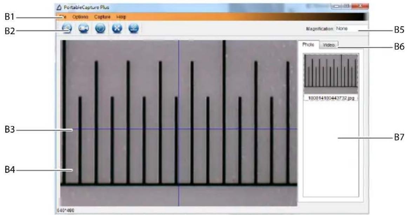Switch to full screen with the arrows icon
The height and width of the screenshot is (215, 407).
pos(117,28)
